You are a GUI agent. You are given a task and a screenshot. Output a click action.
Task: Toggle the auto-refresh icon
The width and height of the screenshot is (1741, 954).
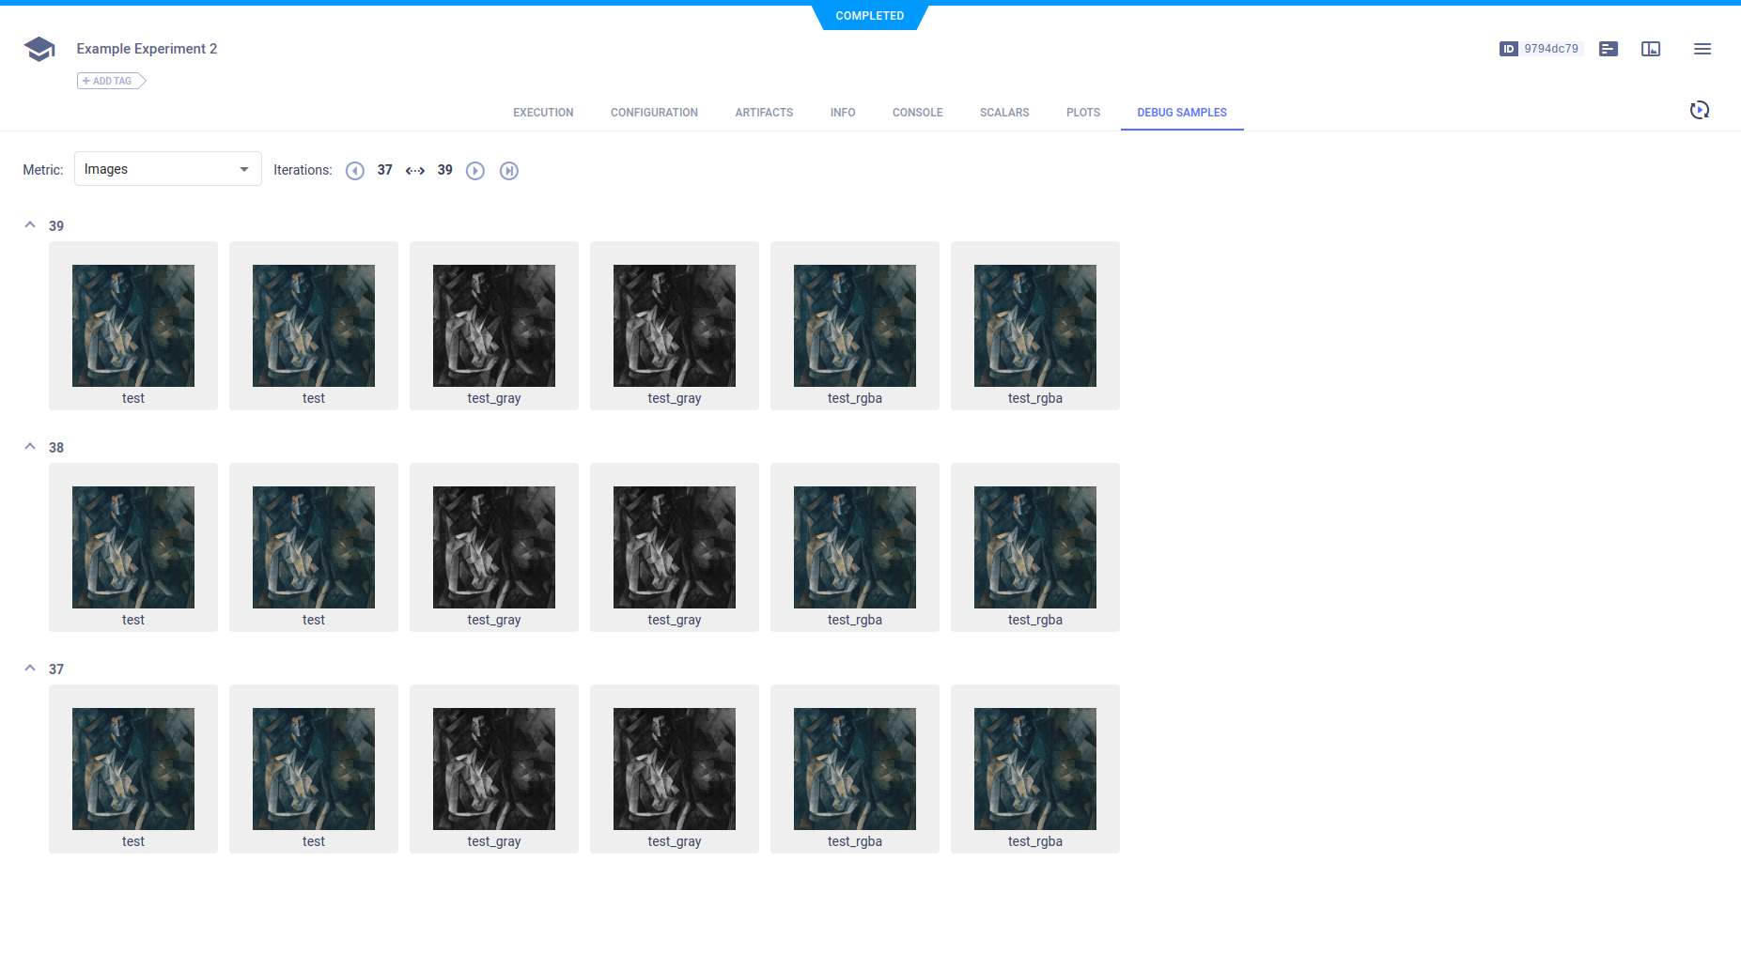[x=1700, y=110]
